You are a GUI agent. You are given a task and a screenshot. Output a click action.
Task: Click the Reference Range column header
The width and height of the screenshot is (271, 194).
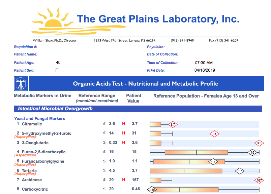pyautogui.click(x=97, y=98)
